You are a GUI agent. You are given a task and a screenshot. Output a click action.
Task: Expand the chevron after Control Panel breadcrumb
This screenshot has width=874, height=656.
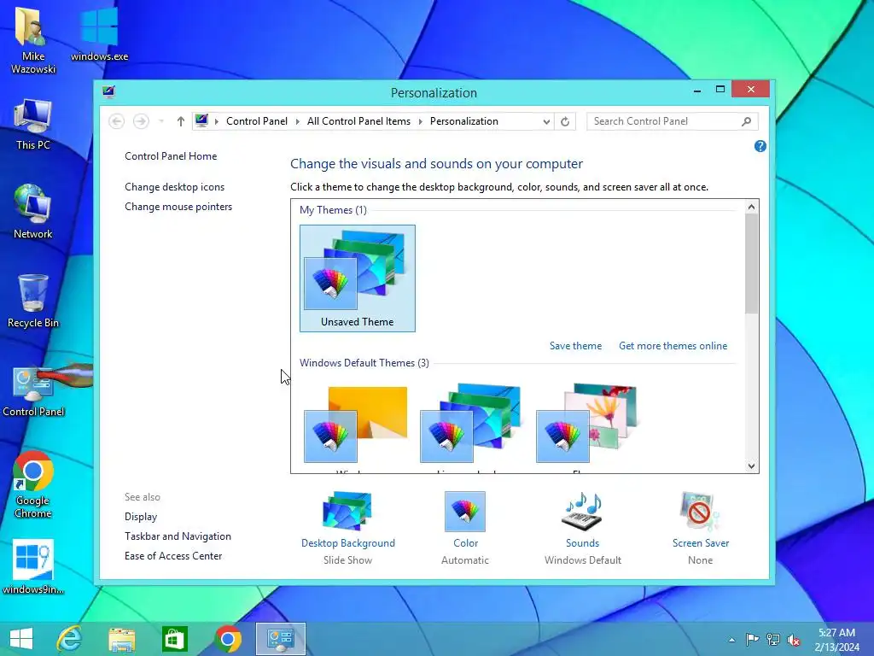298,121
